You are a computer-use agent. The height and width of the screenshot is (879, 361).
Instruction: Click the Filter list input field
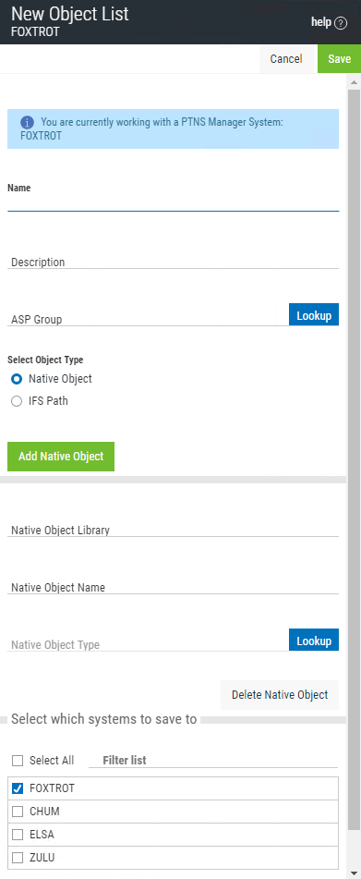point(213,760)
